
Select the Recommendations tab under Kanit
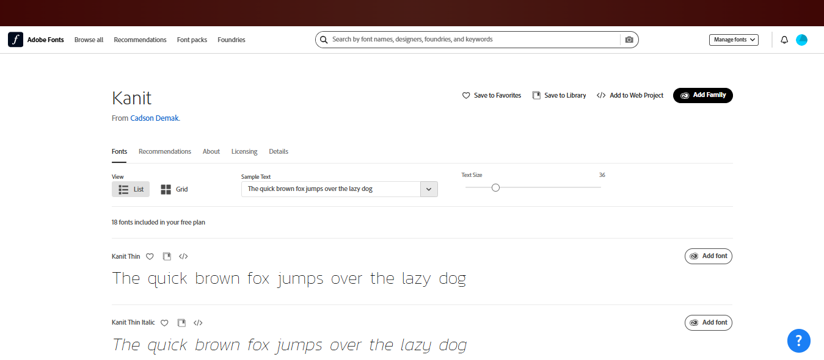point(165,151)
